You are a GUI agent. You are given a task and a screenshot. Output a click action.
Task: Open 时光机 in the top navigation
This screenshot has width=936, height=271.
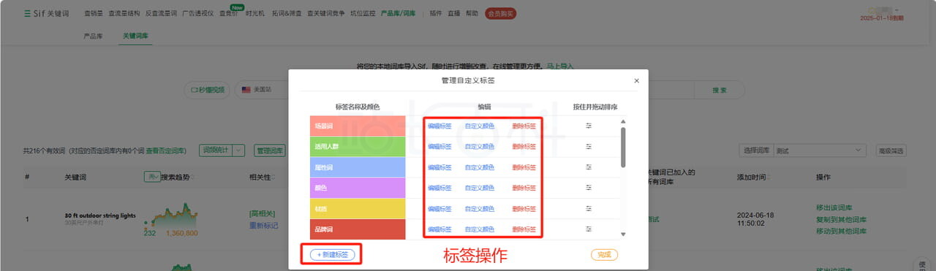(x=255, y=13)
